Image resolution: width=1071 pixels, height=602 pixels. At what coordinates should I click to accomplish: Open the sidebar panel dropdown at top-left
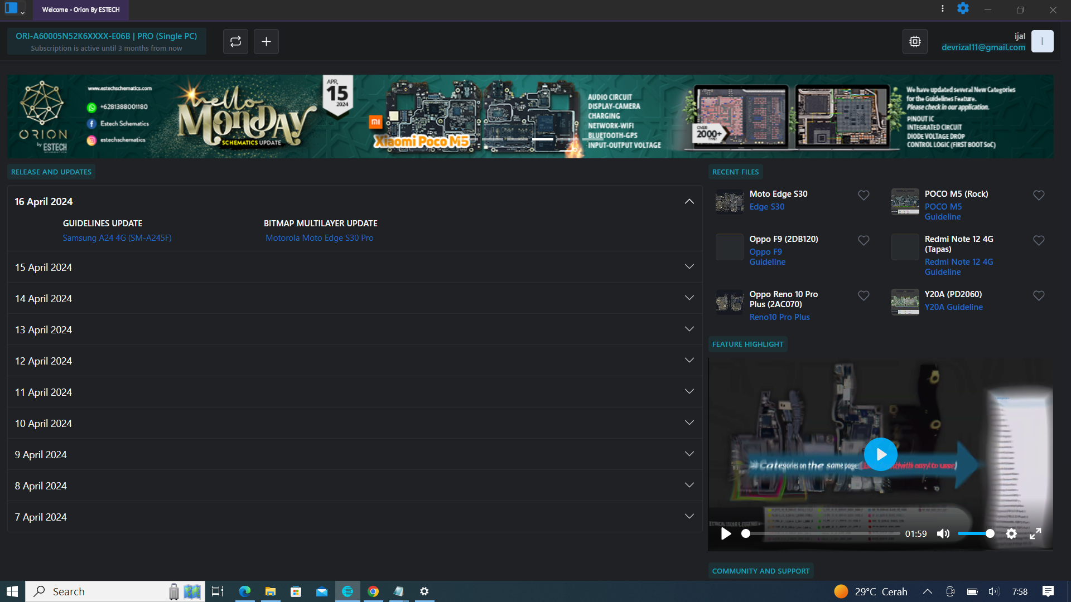(23, 12)
